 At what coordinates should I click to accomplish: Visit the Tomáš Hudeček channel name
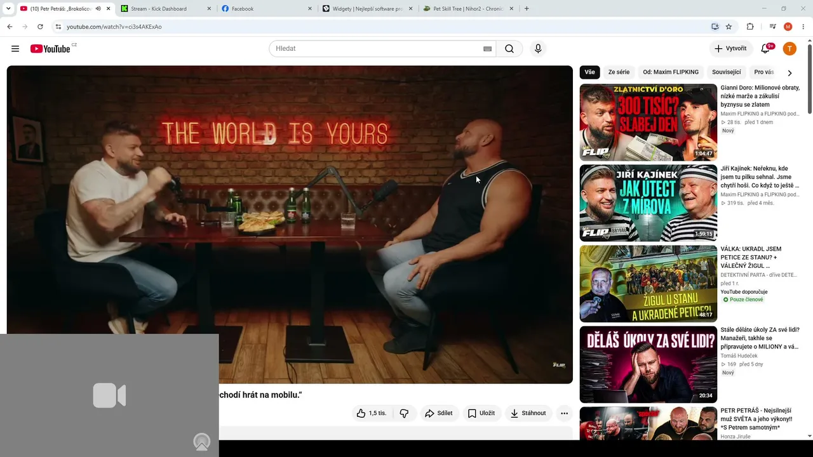[x=739, y=356]
